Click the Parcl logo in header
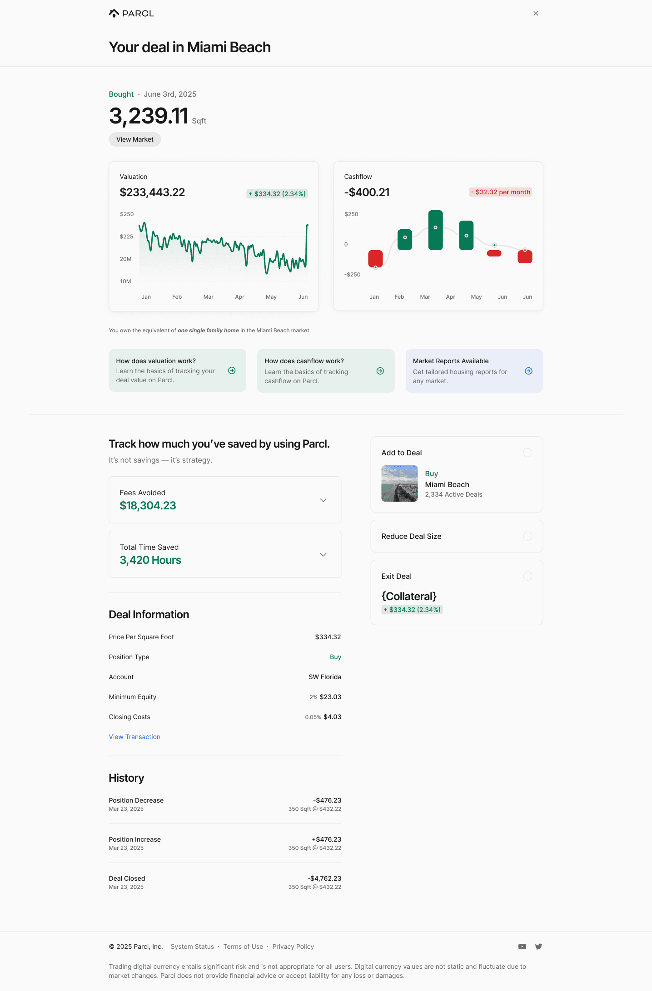This screenshot has width=652, height=991. (131, 14)
